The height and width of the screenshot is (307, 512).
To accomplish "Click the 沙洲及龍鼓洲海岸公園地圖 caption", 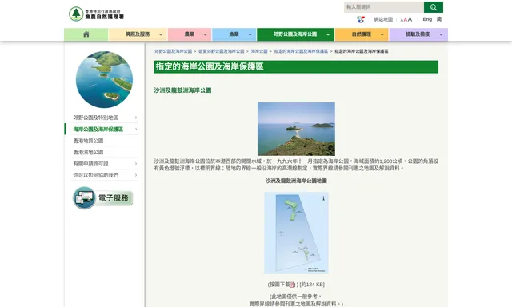I will click(296, 181).
